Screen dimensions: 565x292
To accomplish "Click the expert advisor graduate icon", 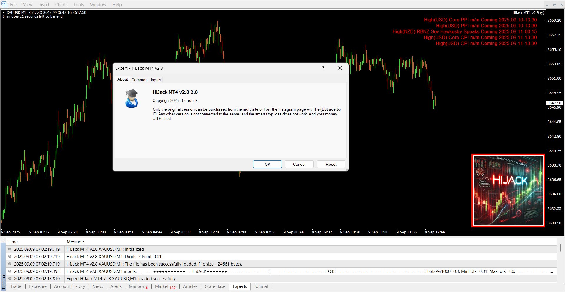I will [x=132, y=99].
